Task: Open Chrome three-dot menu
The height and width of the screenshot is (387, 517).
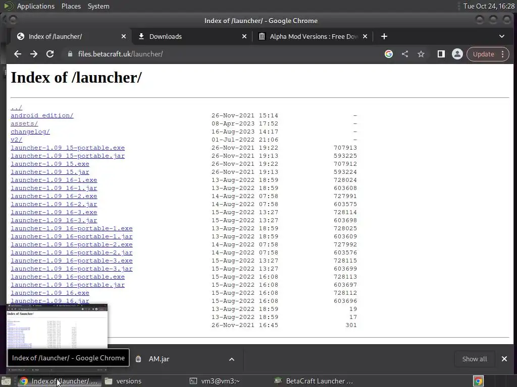Action: pos(503,54)
